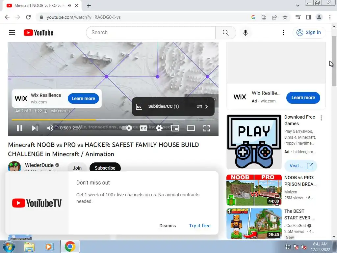The height and width of the screenshot is (253, 337).
Task: Start voice search with the microphone icon
Action: click(x=246, y=33)
